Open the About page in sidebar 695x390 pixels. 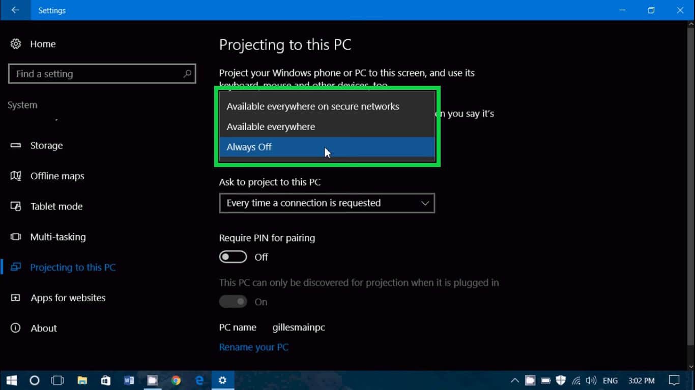pyautogui.click(x=44, y=329)
